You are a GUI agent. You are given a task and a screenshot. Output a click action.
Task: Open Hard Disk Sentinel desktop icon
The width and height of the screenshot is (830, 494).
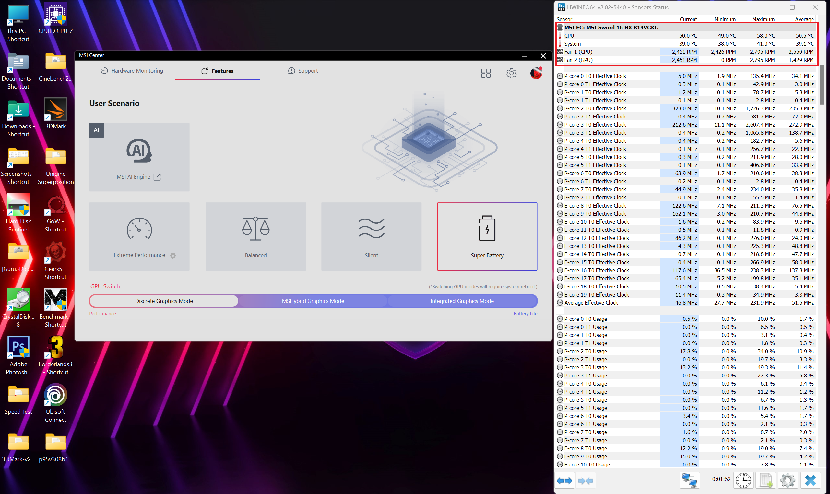click(x=18, y=213)
